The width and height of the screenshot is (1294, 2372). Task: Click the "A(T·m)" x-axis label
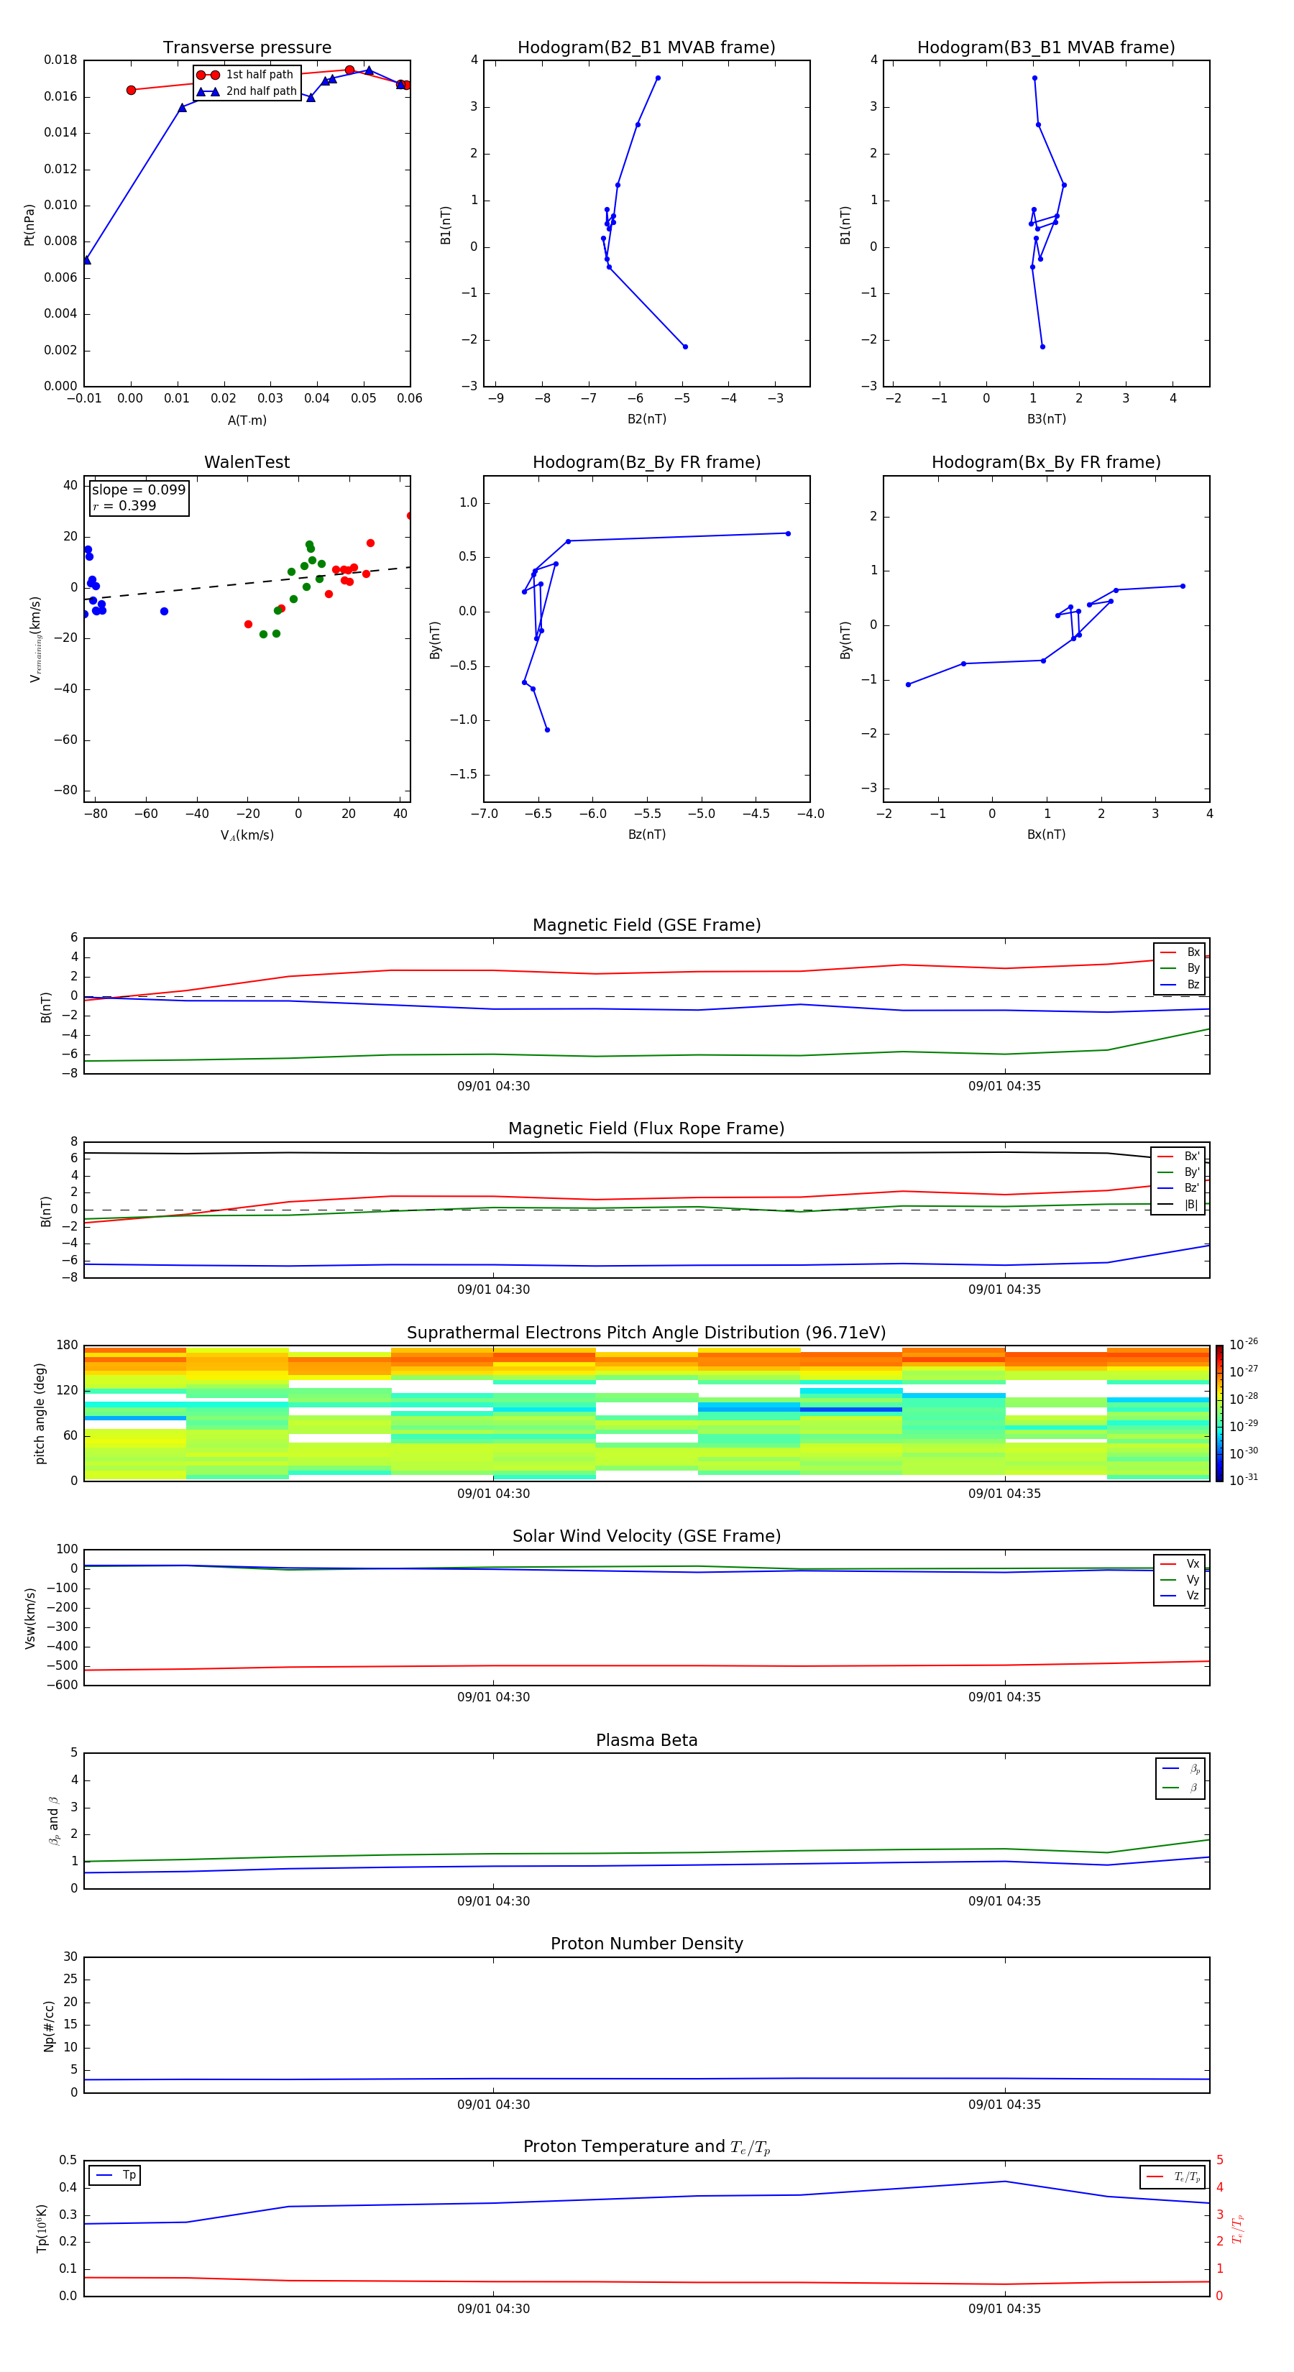[x=247, y=420]
